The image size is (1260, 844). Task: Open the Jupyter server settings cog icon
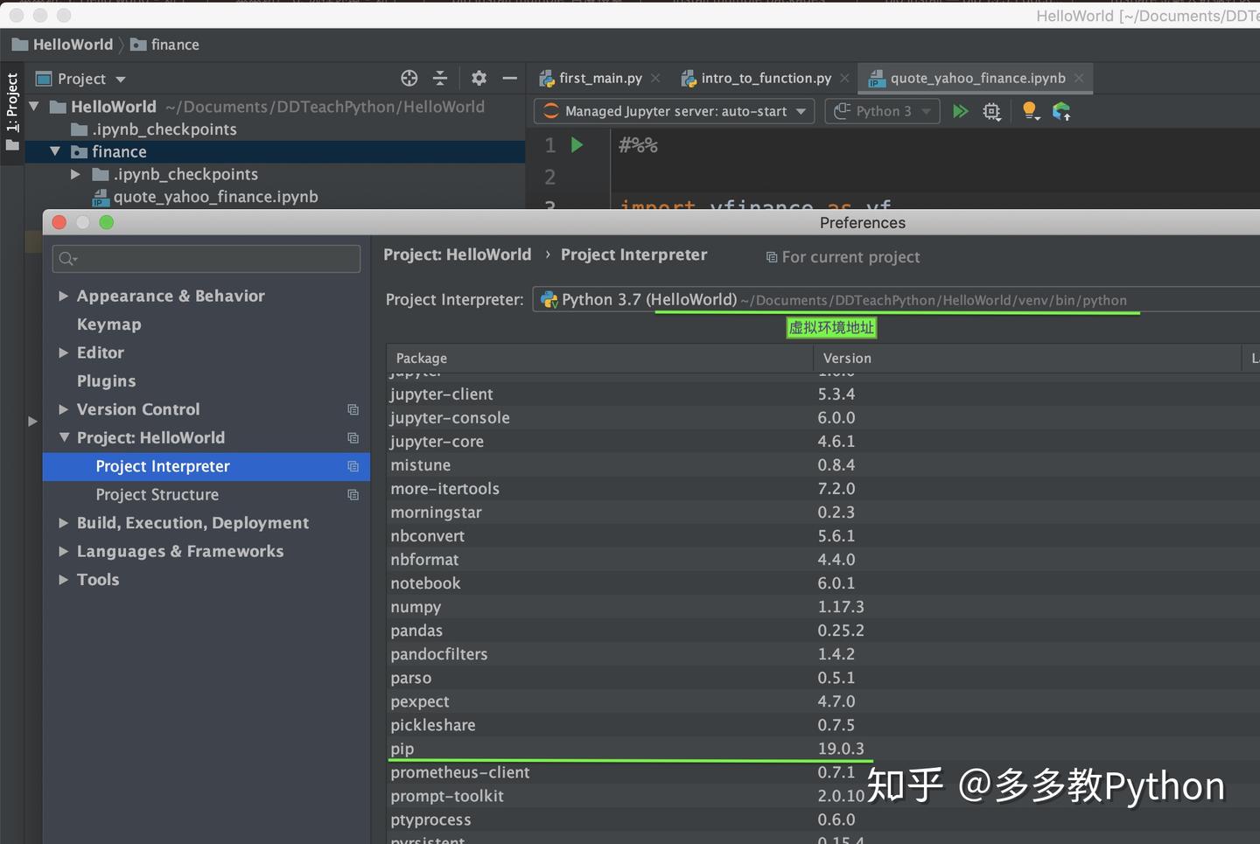pos(991,111)
